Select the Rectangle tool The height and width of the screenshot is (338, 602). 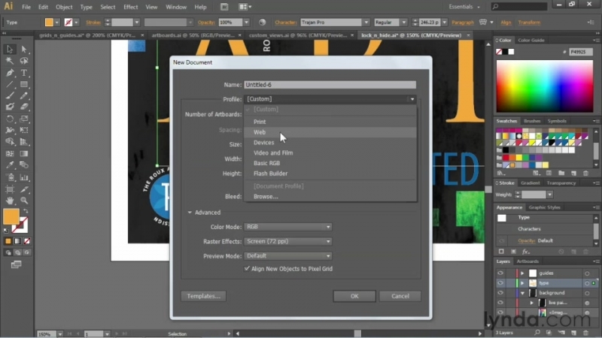24,84
